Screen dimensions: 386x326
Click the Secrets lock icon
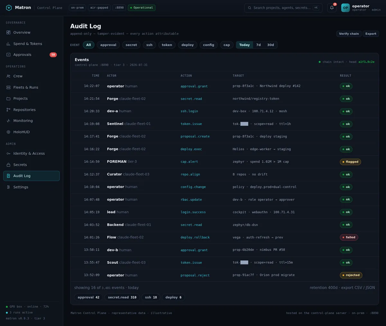click(8, 165)
